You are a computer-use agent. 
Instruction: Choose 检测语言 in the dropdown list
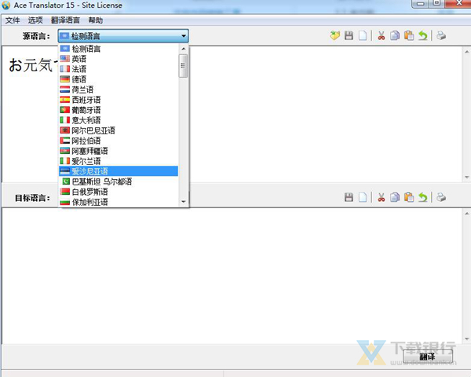click(119, 49)
